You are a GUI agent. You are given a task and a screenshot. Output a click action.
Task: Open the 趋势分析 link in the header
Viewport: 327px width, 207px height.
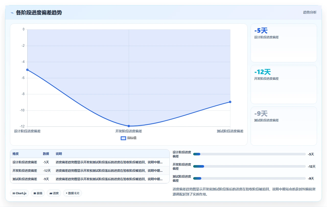[x=310, y=12]
